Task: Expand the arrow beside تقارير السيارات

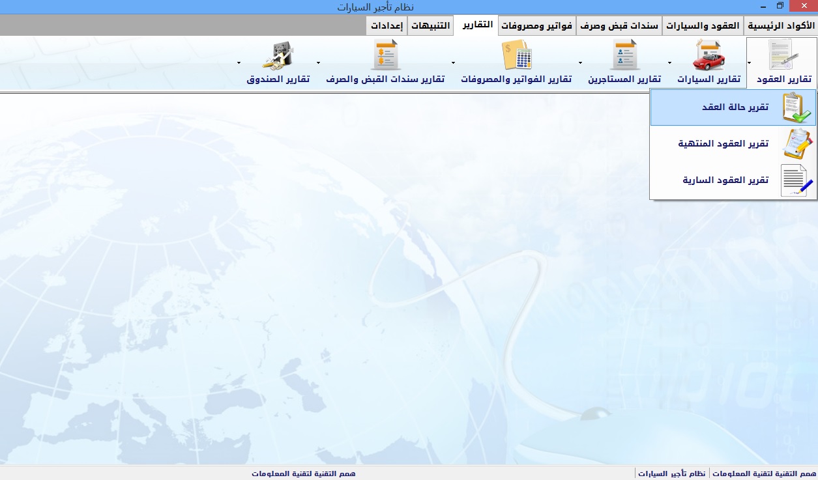Action: point(669,63)
